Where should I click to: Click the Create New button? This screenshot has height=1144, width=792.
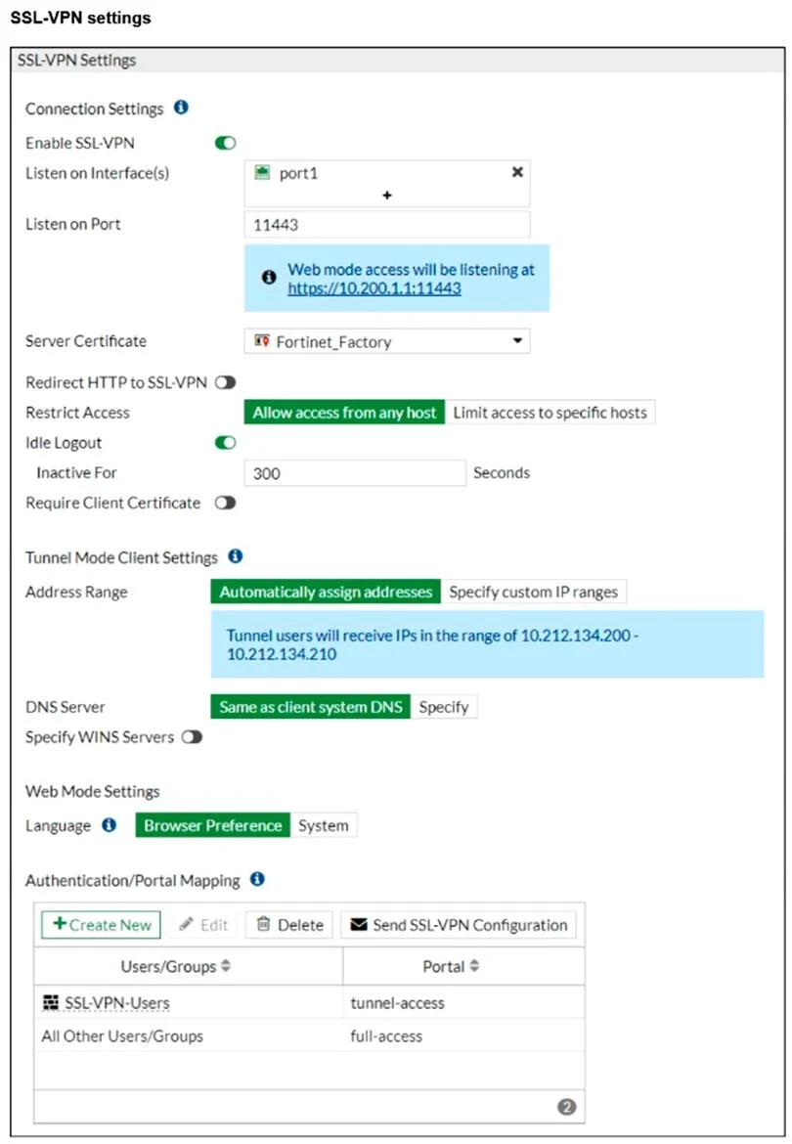[x=102, y=924]
